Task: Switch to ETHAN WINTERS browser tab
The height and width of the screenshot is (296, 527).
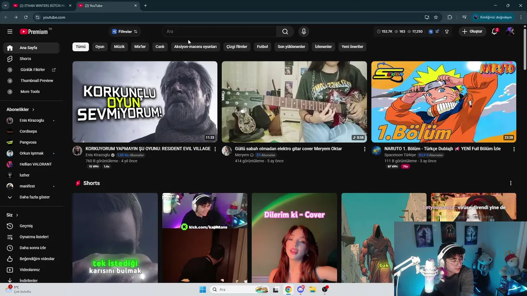Action: pos(43,5)
